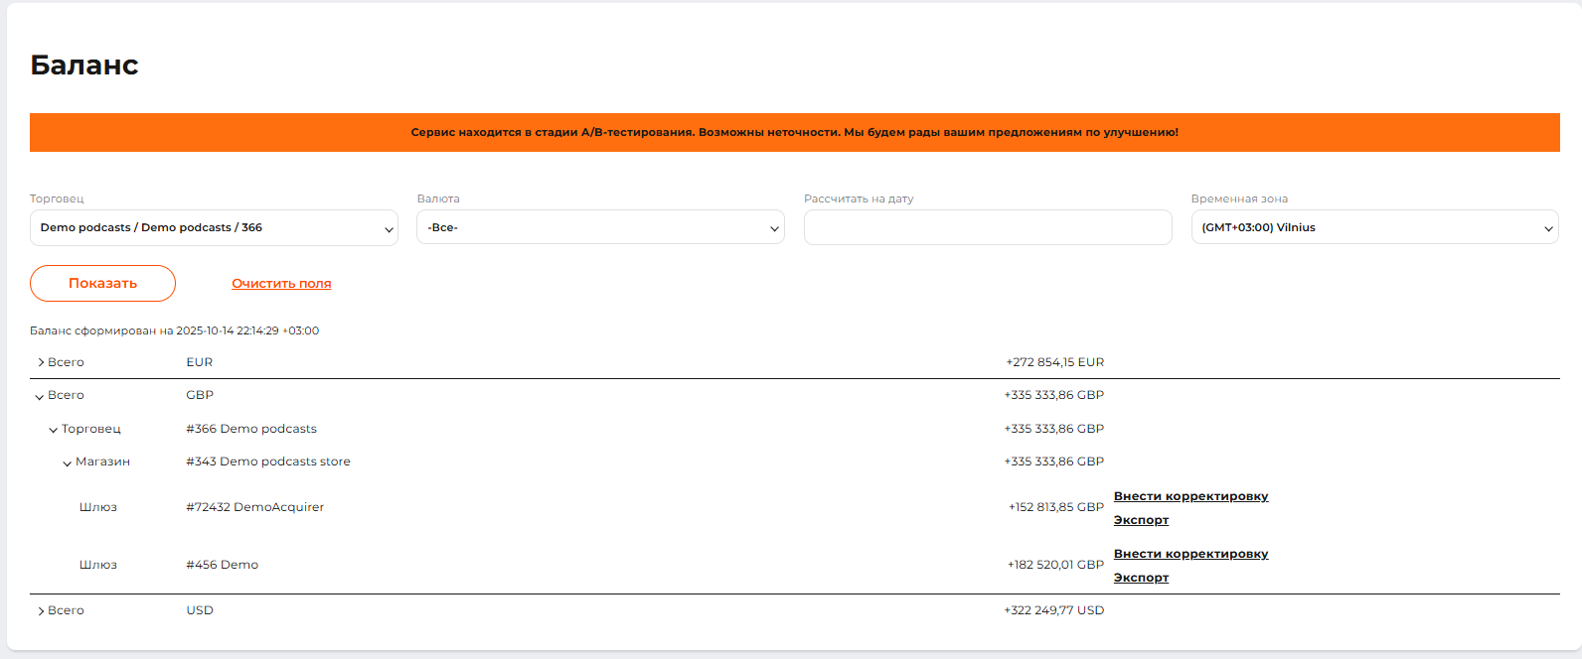This screenshot has width=1582, height=659.
Task: Click the Рассчитать на дату input field
Action: pos(987,228)
